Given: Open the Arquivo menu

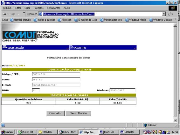Looking at the screenshot, I should tap(7, 8).
